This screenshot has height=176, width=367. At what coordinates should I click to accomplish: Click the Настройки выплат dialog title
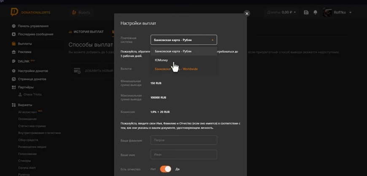pos(138,23)
